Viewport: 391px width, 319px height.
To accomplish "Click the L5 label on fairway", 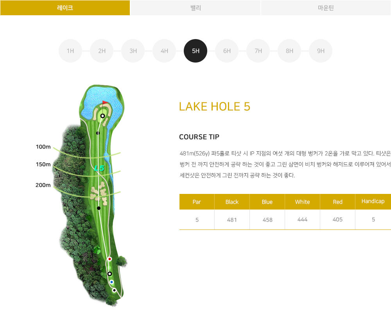I will [99, 168].
